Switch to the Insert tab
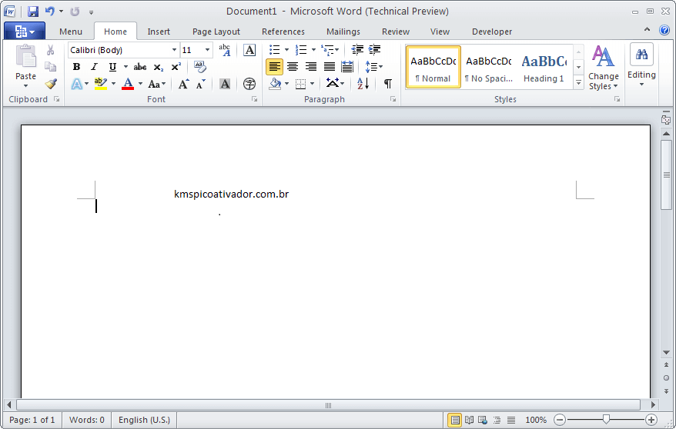676x429 pixels. tap(159, 32)
